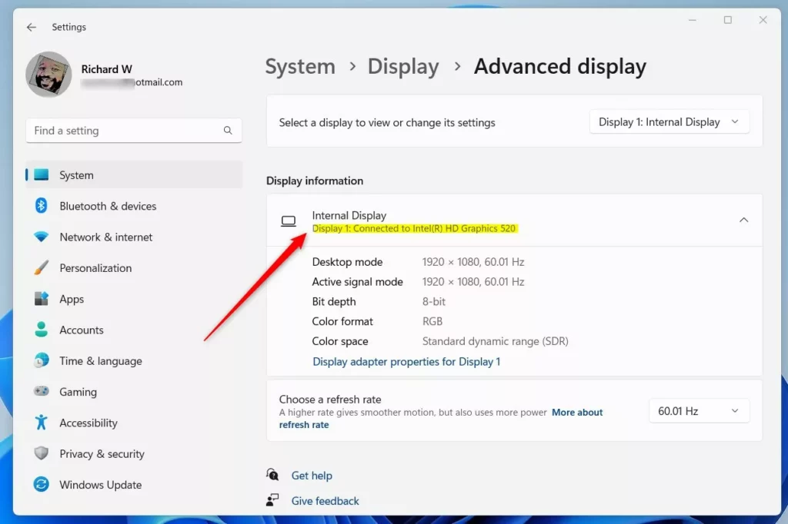Click the RGB color format value
Image resolution: width=788 pixels, height=524 pixels.
click(432, 321)
